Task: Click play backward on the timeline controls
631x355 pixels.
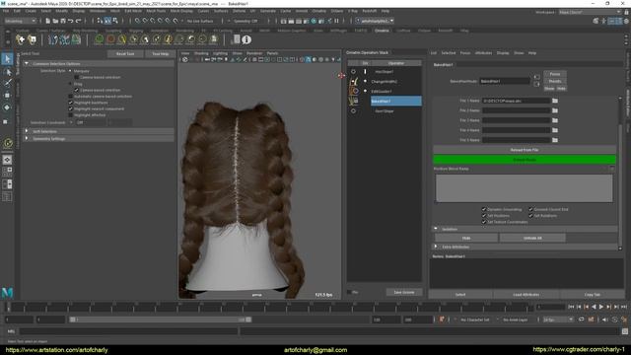Action: pyautogui.click(x=594, y=307)
